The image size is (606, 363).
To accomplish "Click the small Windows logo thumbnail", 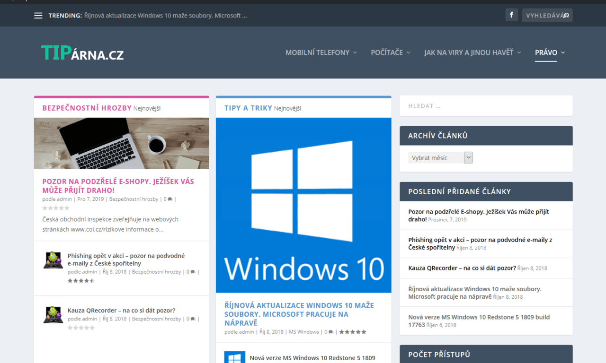I will click(235, 357).
